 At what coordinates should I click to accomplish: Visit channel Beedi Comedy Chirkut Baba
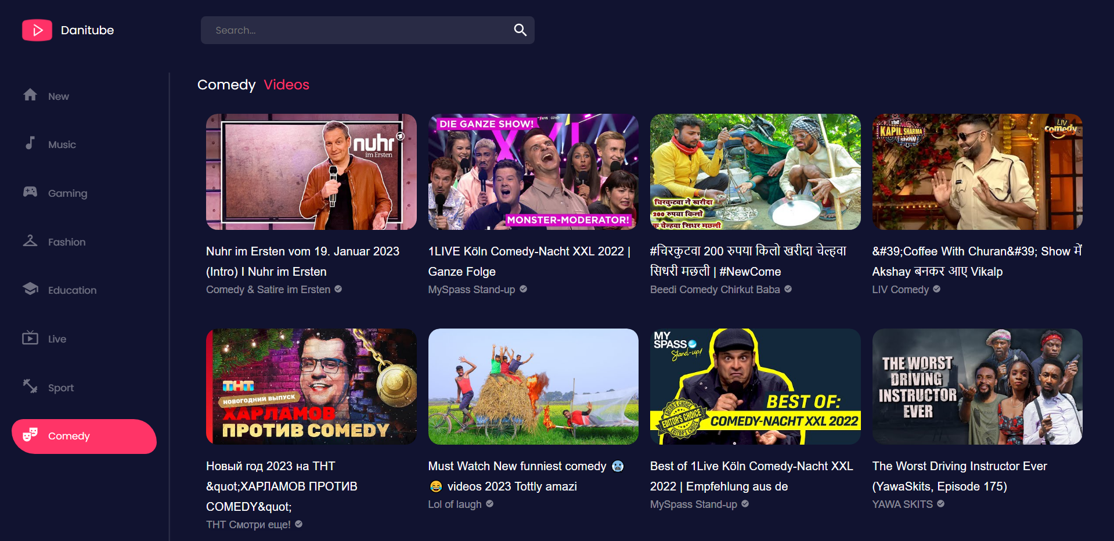(x=715, y=290)
